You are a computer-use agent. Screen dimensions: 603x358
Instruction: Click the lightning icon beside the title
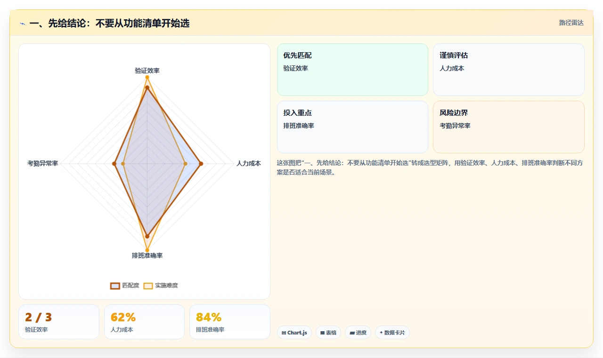[22, 24]
